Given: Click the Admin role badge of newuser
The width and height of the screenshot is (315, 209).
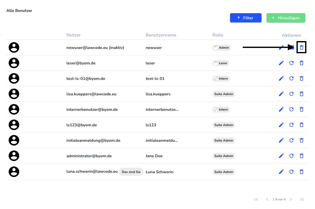Looking at the screenshot, I should coord(222,47).
